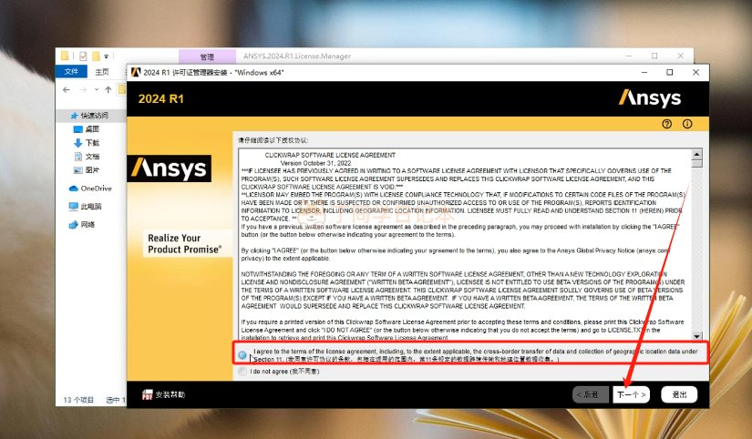
Task: Click the Back arrow in File Explorer
Action: [67, 89]
